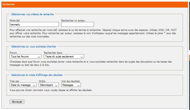Click "Sélectionnez le mode d'affichage" section title
The image size is (190, 110).
(36, 75)
